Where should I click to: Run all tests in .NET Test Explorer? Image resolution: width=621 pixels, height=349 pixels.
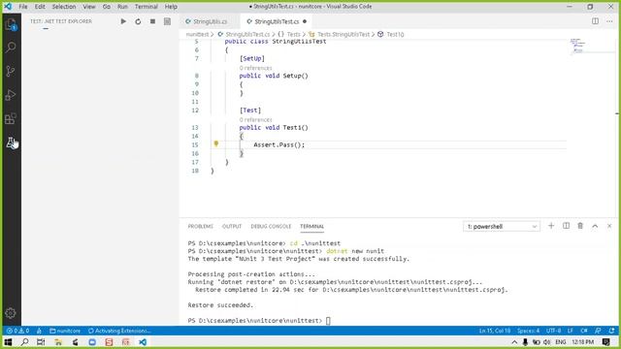(123, 21)
